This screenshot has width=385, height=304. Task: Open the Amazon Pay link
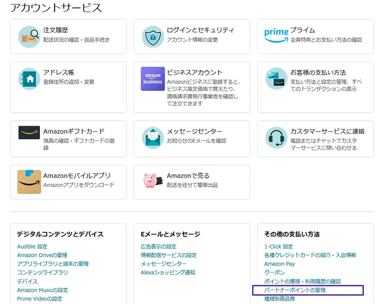[x=280, y=264]
